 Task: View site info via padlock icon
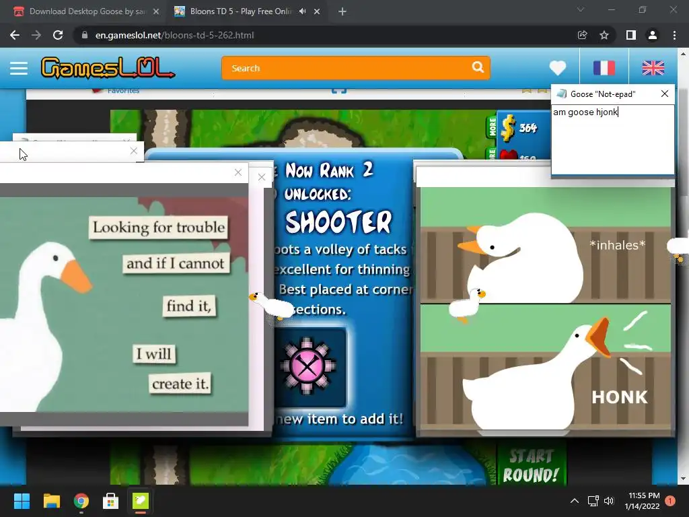click(84, 35)
